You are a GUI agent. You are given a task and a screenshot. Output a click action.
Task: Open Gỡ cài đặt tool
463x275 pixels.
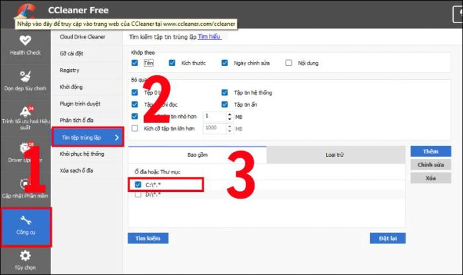pyautogui.click(x=71, y=53)
